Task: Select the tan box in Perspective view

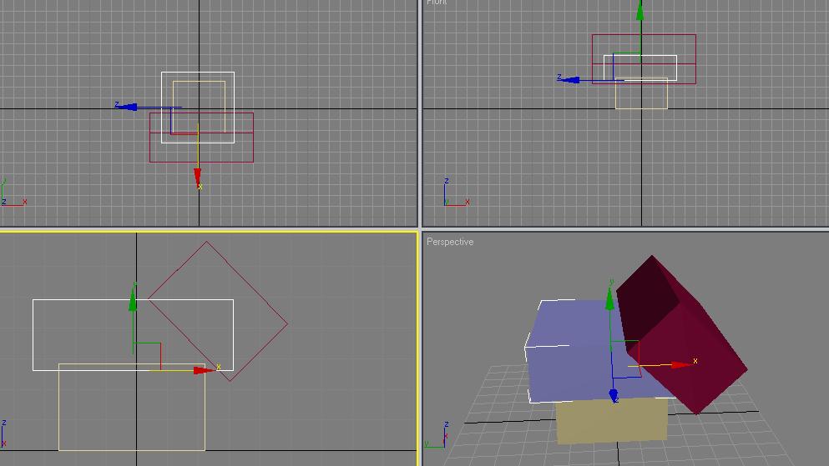Action: click(612, 421)
